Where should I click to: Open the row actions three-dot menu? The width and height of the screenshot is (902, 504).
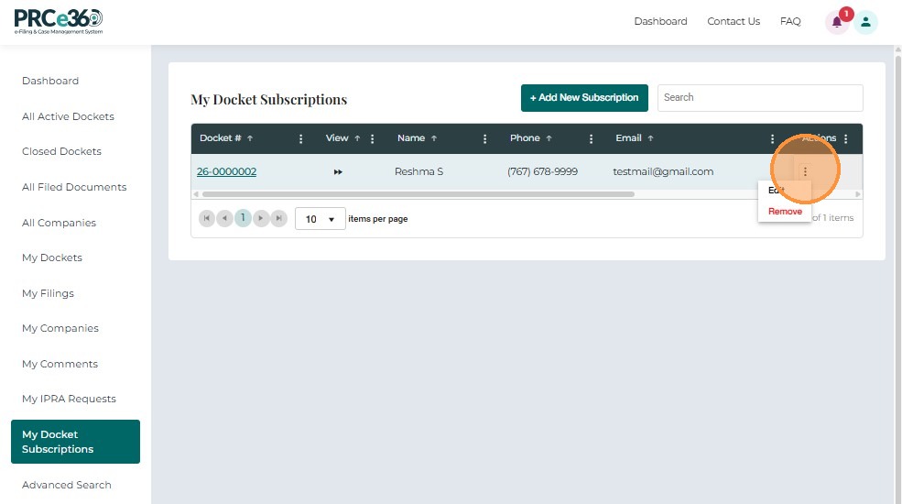(x=805, y=171)
